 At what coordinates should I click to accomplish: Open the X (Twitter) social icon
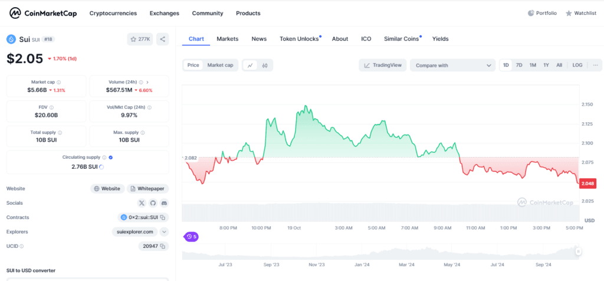(x=142, y=202)
